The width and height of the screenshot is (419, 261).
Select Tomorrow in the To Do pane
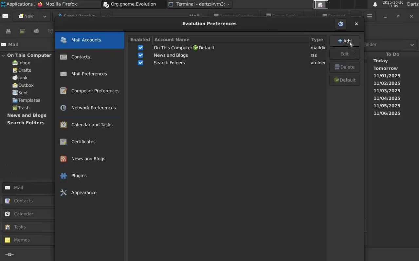point(386,68)
